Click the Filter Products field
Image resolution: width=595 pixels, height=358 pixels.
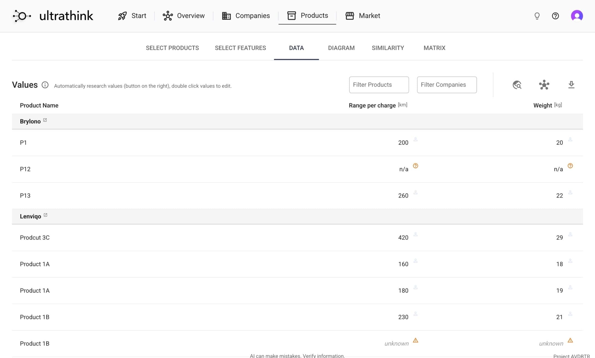pyautogui.click(x=379, y=85)
